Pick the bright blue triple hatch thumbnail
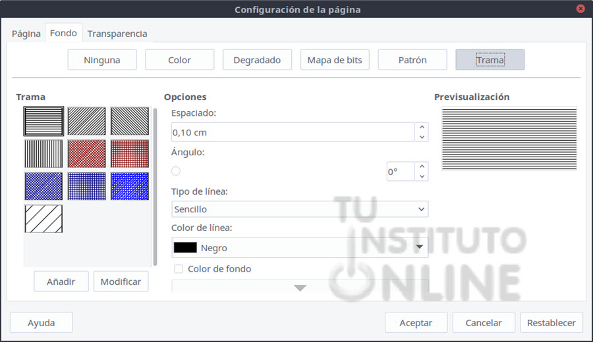The width and height of the screenshot is (593, 342). (x=130, y=186)
